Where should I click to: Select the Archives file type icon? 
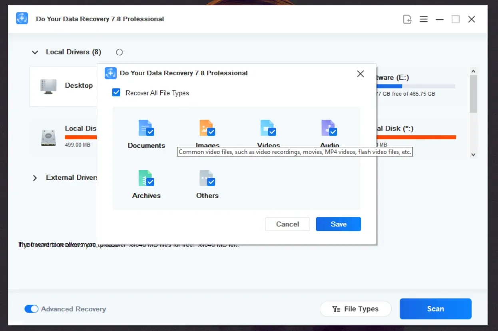coord(146,178)
